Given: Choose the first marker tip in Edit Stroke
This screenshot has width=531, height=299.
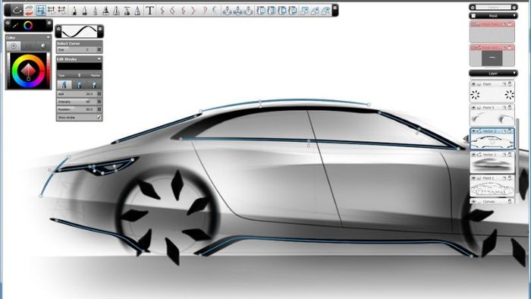Looking at the screenshot, I should coord(64,85).
